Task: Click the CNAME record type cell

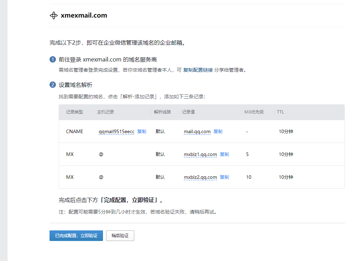Action: coord(75,131)
